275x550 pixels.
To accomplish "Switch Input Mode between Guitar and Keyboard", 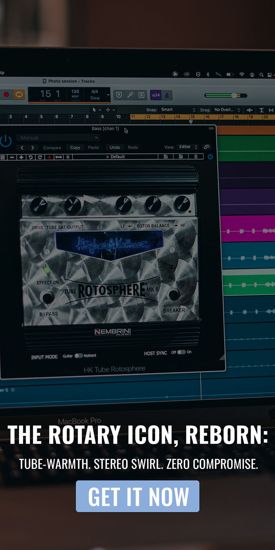I will click(x=79, y=356).
